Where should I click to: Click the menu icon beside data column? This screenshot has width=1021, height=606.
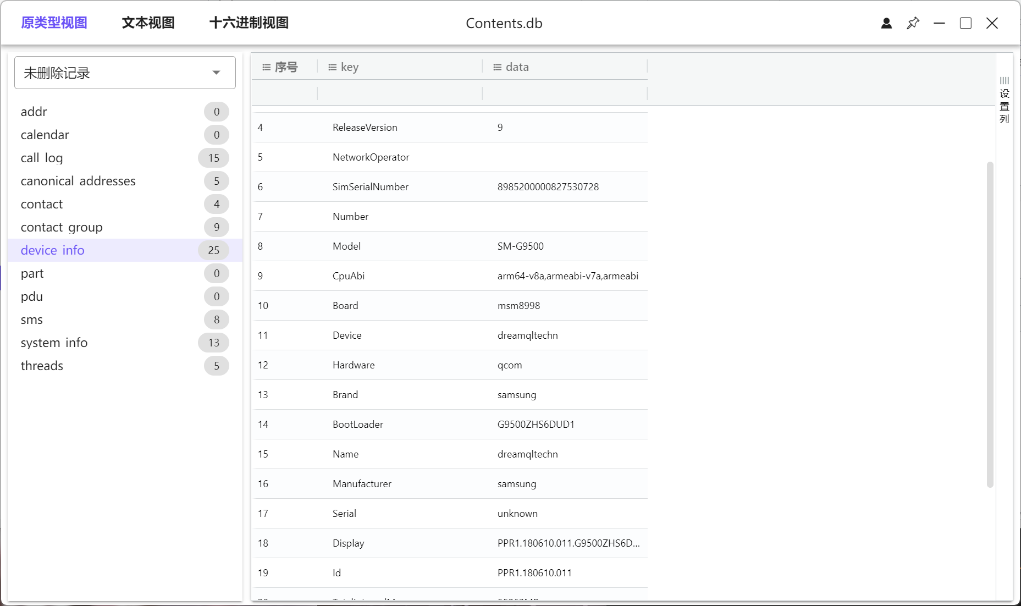(x=497, y=67)
